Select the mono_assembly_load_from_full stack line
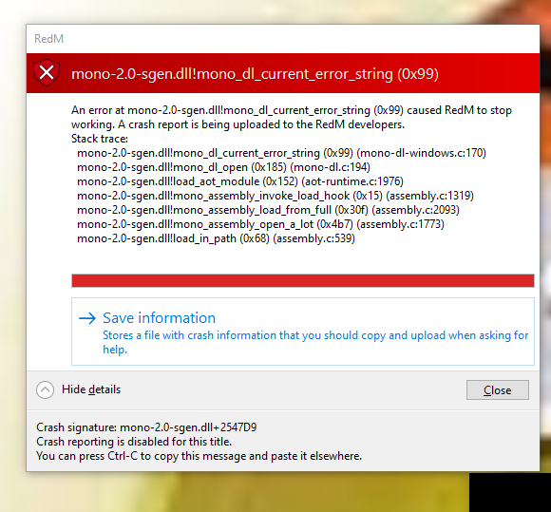The width and height of the screenshot is (551, 512). (268, 210)
